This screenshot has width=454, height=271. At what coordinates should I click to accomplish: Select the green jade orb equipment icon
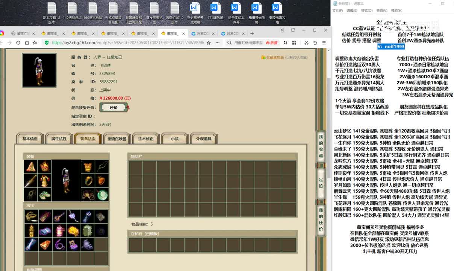[102, 195]
